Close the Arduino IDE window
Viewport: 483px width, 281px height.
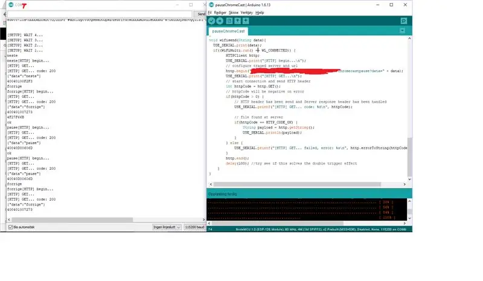tap(405, 5)
